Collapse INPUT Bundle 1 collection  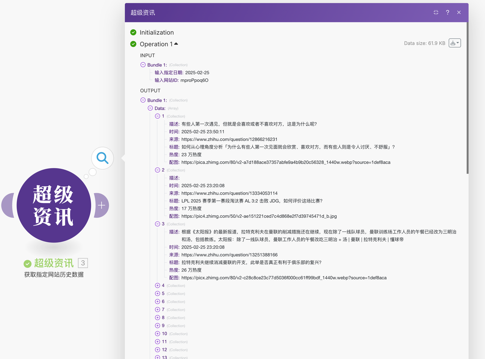point(143,65)
